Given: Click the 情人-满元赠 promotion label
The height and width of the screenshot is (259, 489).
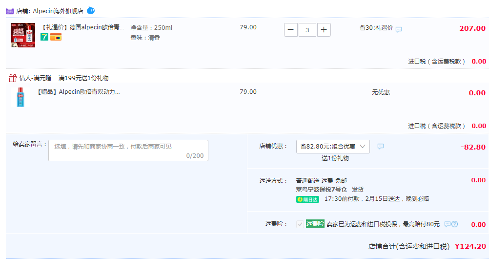Looking at the screenshot, I should pyautogui.click(x=35, y=78).
